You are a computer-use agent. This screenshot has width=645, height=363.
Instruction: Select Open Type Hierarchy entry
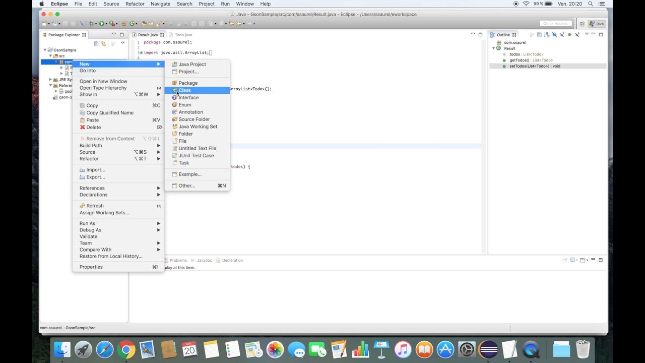(118, 88)
